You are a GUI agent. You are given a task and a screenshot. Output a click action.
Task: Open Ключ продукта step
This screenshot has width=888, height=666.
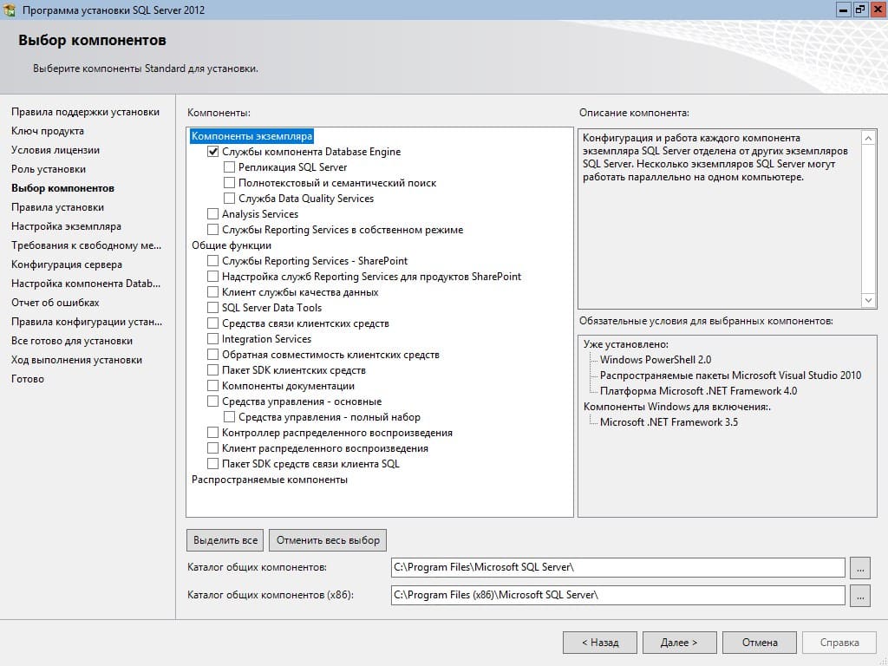point(48,131)
